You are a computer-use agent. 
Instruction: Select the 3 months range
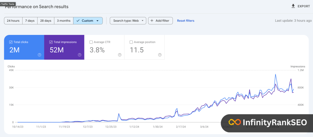tap(64, 21)
